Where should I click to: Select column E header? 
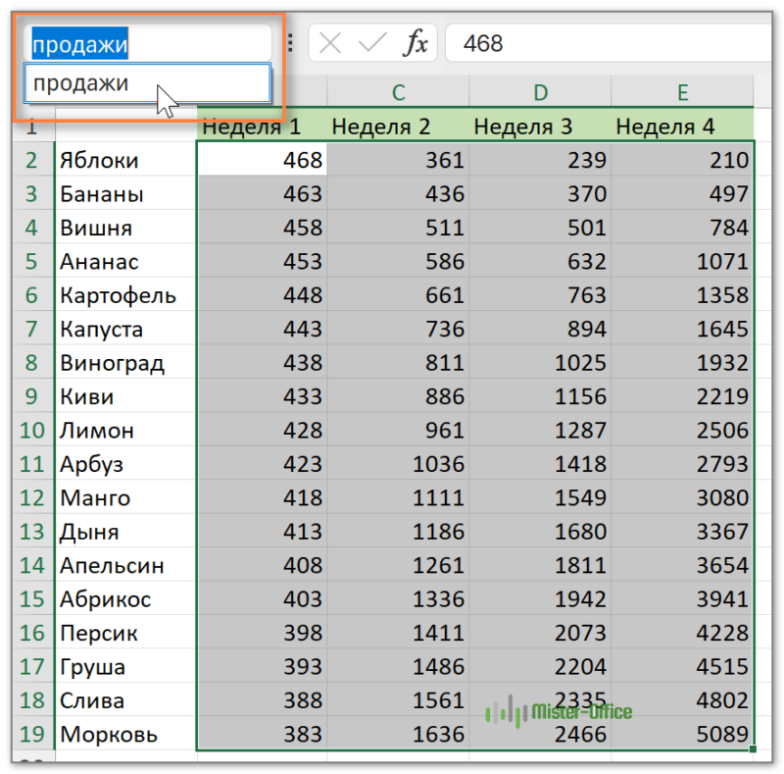pos(682,93)
